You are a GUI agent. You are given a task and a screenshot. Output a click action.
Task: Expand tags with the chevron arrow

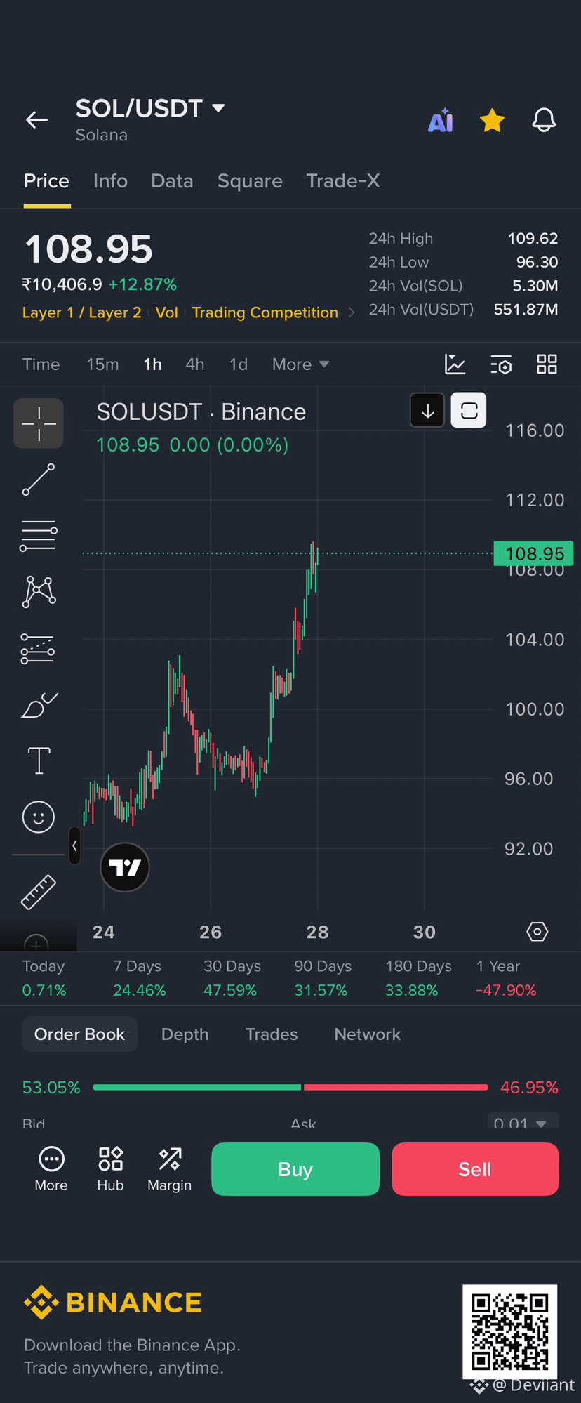tap(352, 312)
